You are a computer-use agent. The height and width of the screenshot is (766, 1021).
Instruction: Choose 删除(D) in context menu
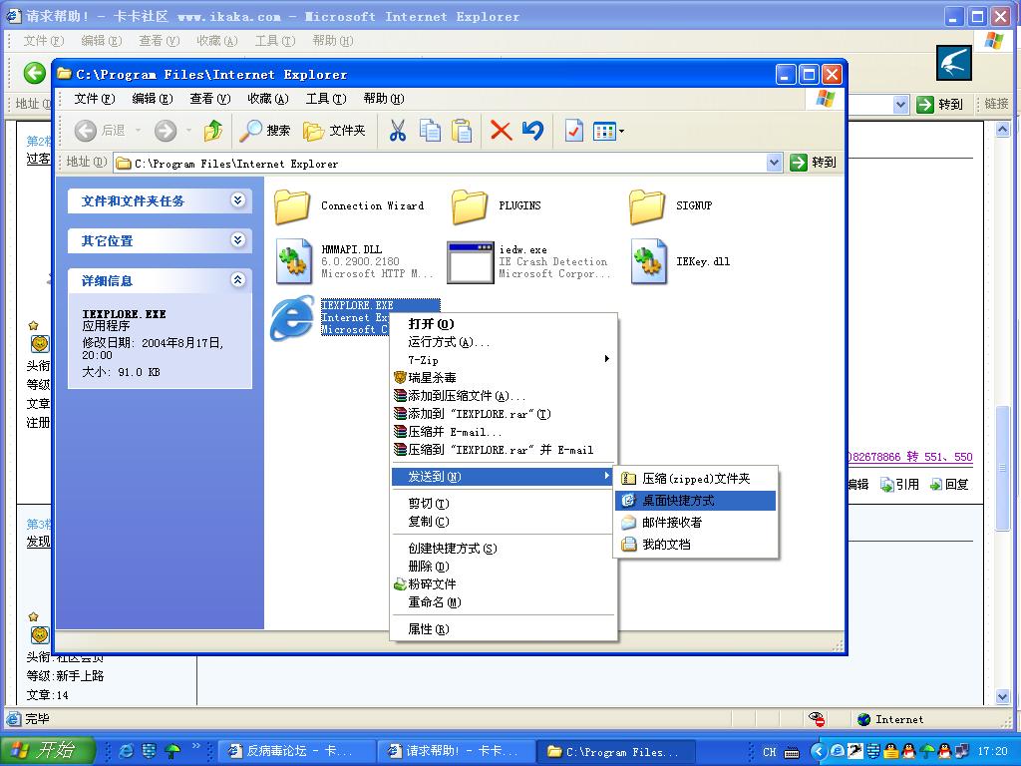point(504,567)
